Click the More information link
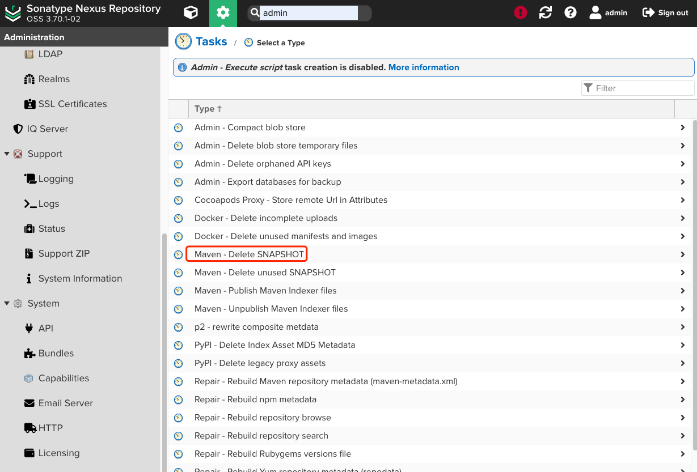The height and width of the screenshot is (472, 697). [x=423, y=67]
